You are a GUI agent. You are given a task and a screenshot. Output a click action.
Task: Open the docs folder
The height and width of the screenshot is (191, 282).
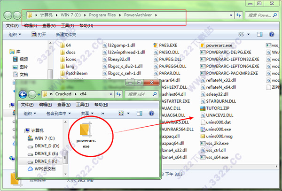tap(68, 52)
